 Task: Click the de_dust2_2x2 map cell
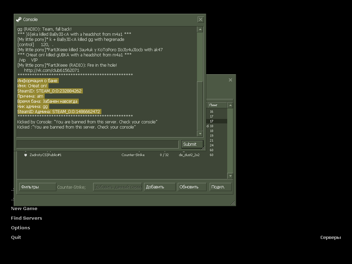189,155
